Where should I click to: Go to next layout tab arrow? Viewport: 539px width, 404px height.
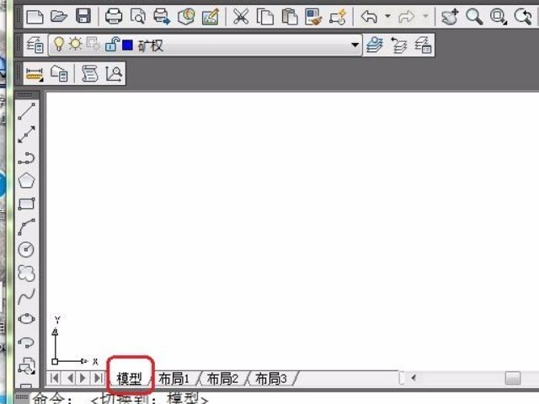coord(83,378)
